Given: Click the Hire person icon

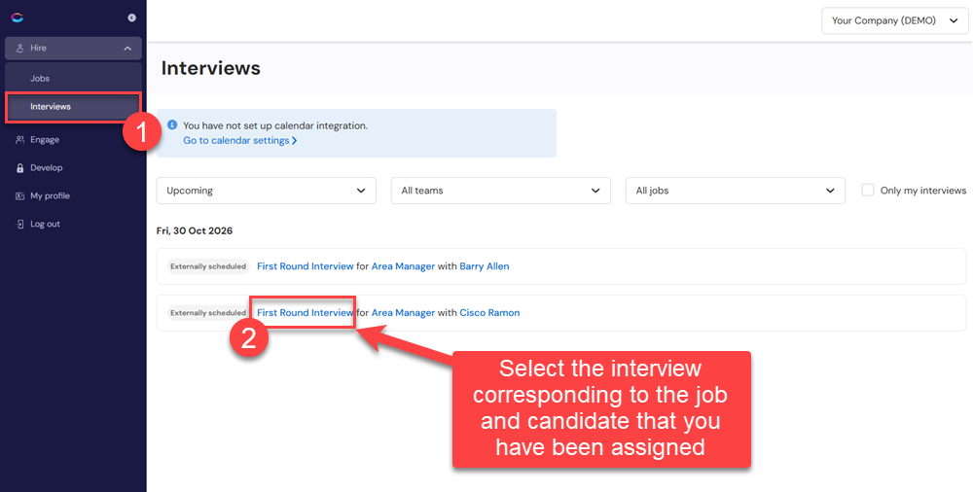Looking at the screenshot, I should point(19,49).
